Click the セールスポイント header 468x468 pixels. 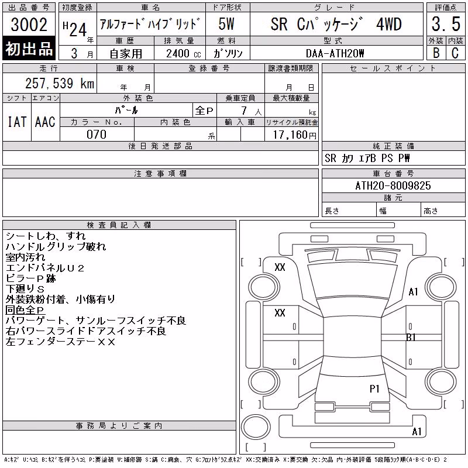point(393,68)
